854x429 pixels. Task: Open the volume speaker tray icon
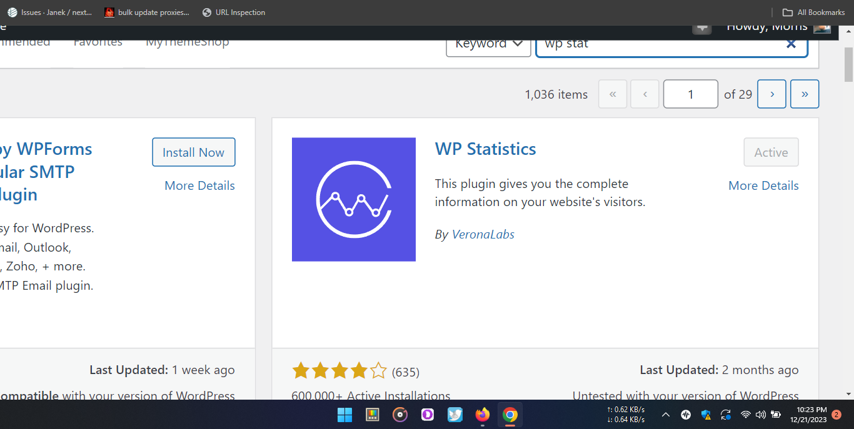(761, 415)
